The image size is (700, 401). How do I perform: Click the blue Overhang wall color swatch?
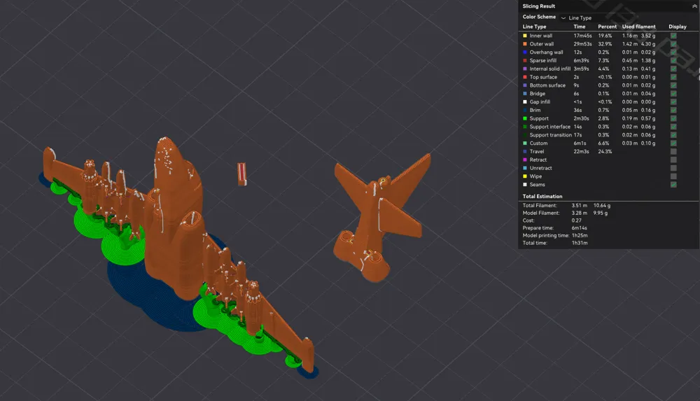[525, 52]
